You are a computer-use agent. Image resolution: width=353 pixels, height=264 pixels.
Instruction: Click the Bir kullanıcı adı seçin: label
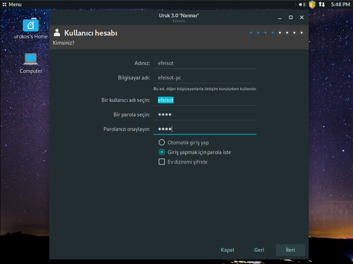125,100
